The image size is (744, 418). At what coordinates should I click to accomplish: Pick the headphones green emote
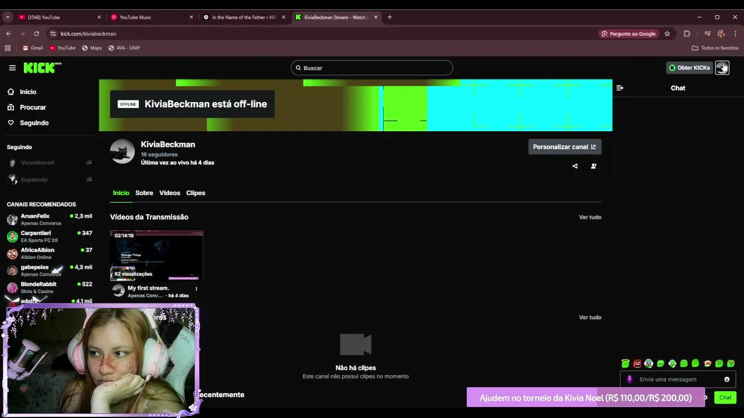[649, 363]
